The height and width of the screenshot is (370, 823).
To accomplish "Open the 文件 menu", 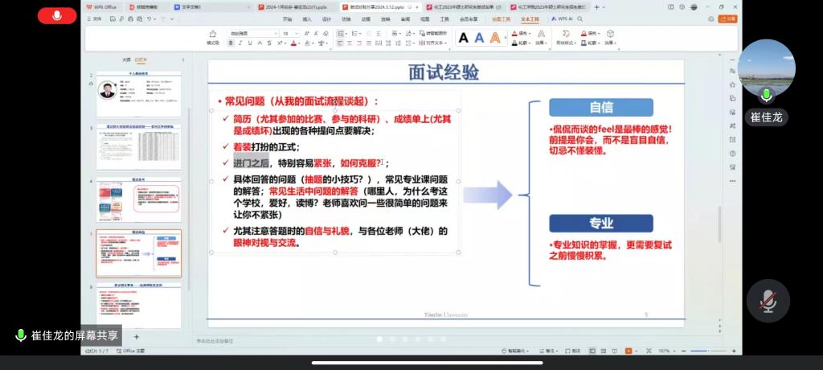I will click(x=96, y=18).
